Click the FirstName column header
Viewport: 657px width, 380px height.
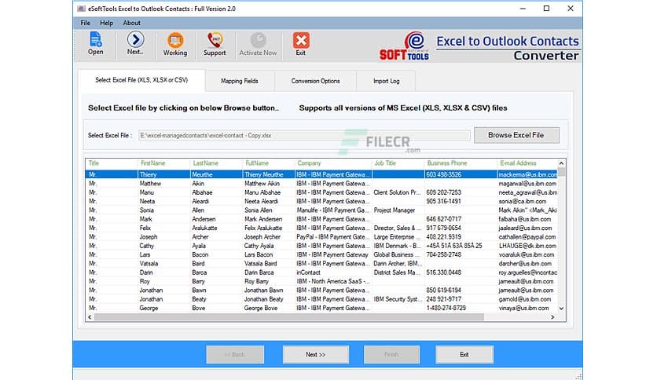pos(163,163)
